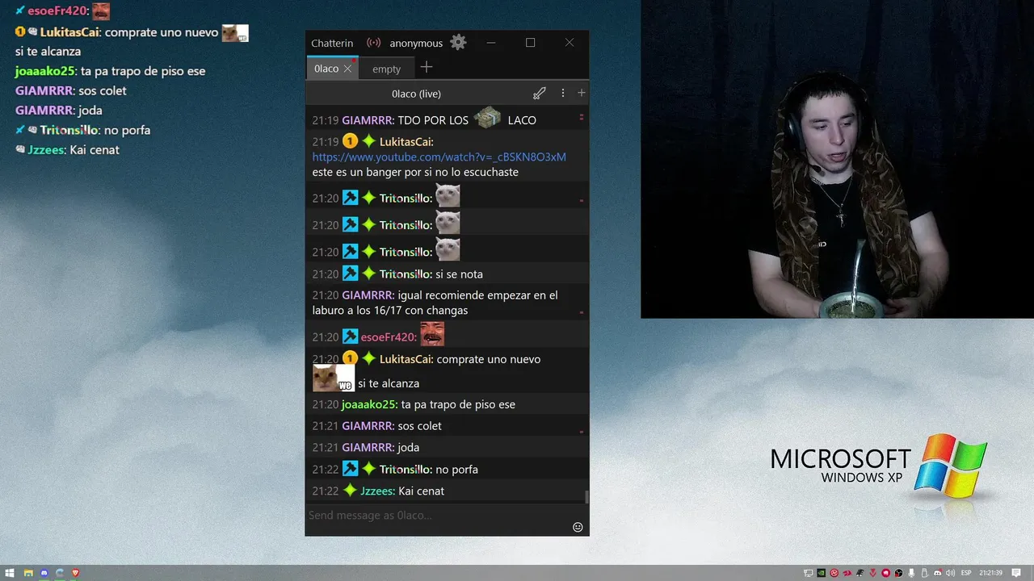The image size is (1034, 581).
Task: Click the cat emote before 'si te alcanza'
Action: (x=333, y=378)
